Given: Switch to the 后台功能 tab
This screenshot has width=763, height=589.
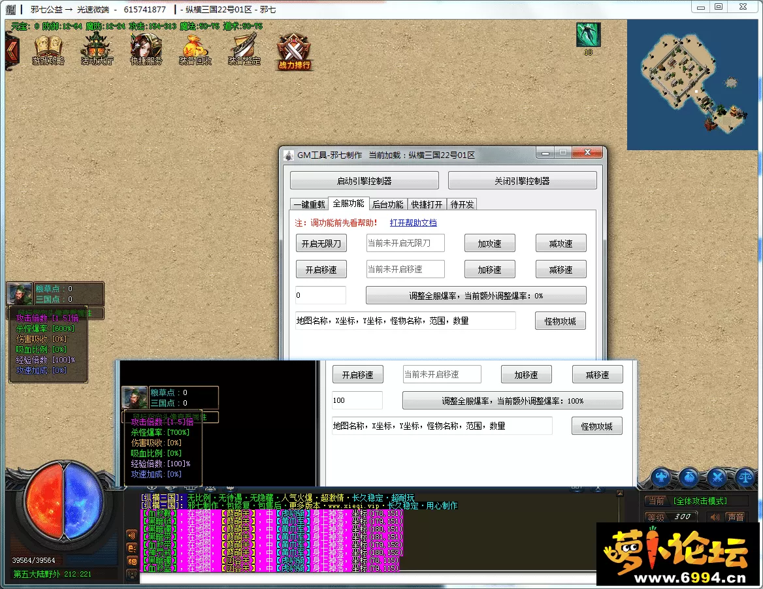Looking at the screenshot, I should pos(388,204).
